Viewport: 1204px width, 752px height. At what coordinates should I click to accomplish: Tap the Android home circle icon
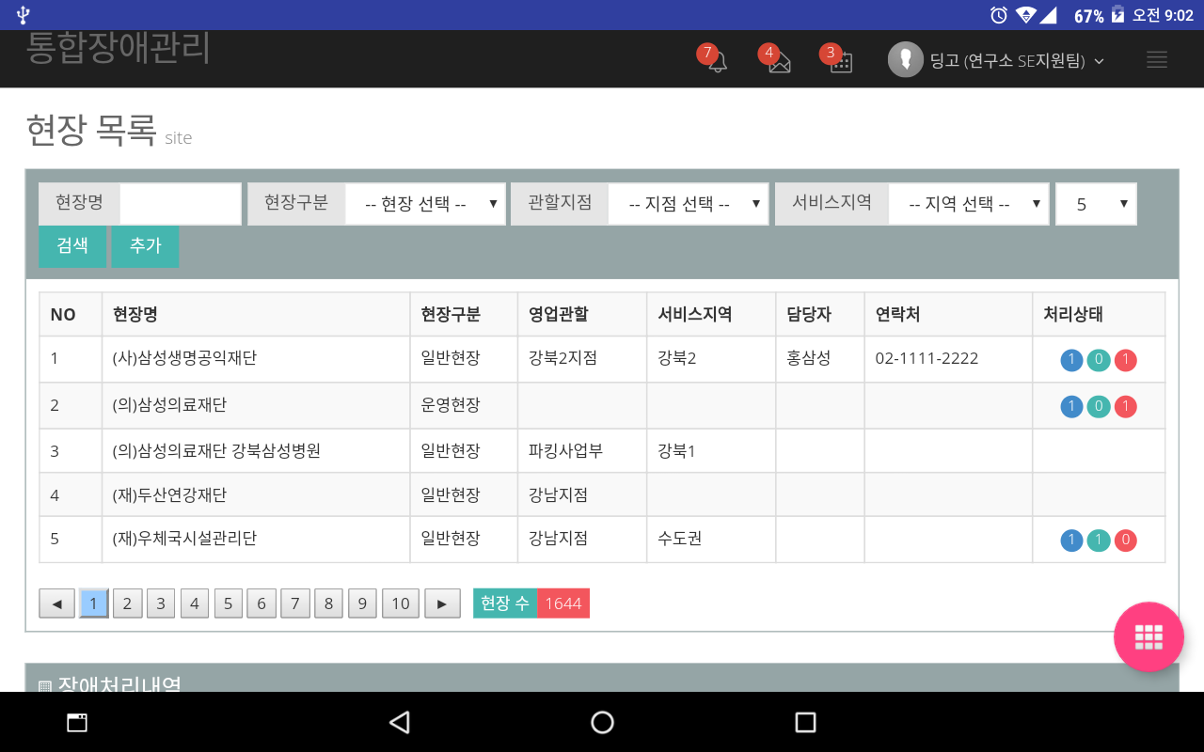[x=602, y=722]
